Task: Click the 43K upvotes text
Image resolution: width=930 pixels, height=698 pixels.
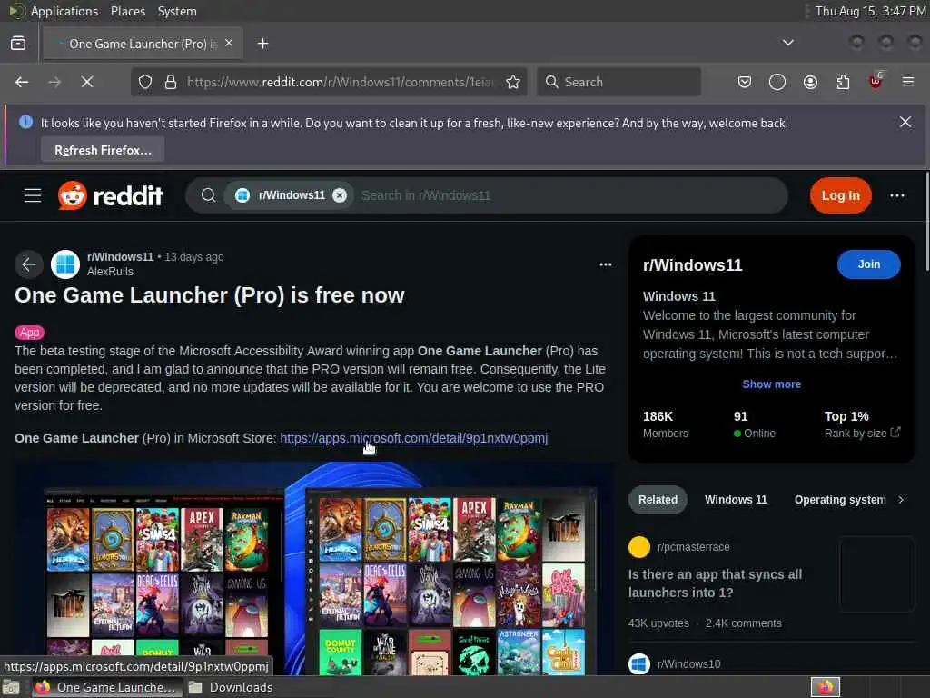Action: point(658,623)
